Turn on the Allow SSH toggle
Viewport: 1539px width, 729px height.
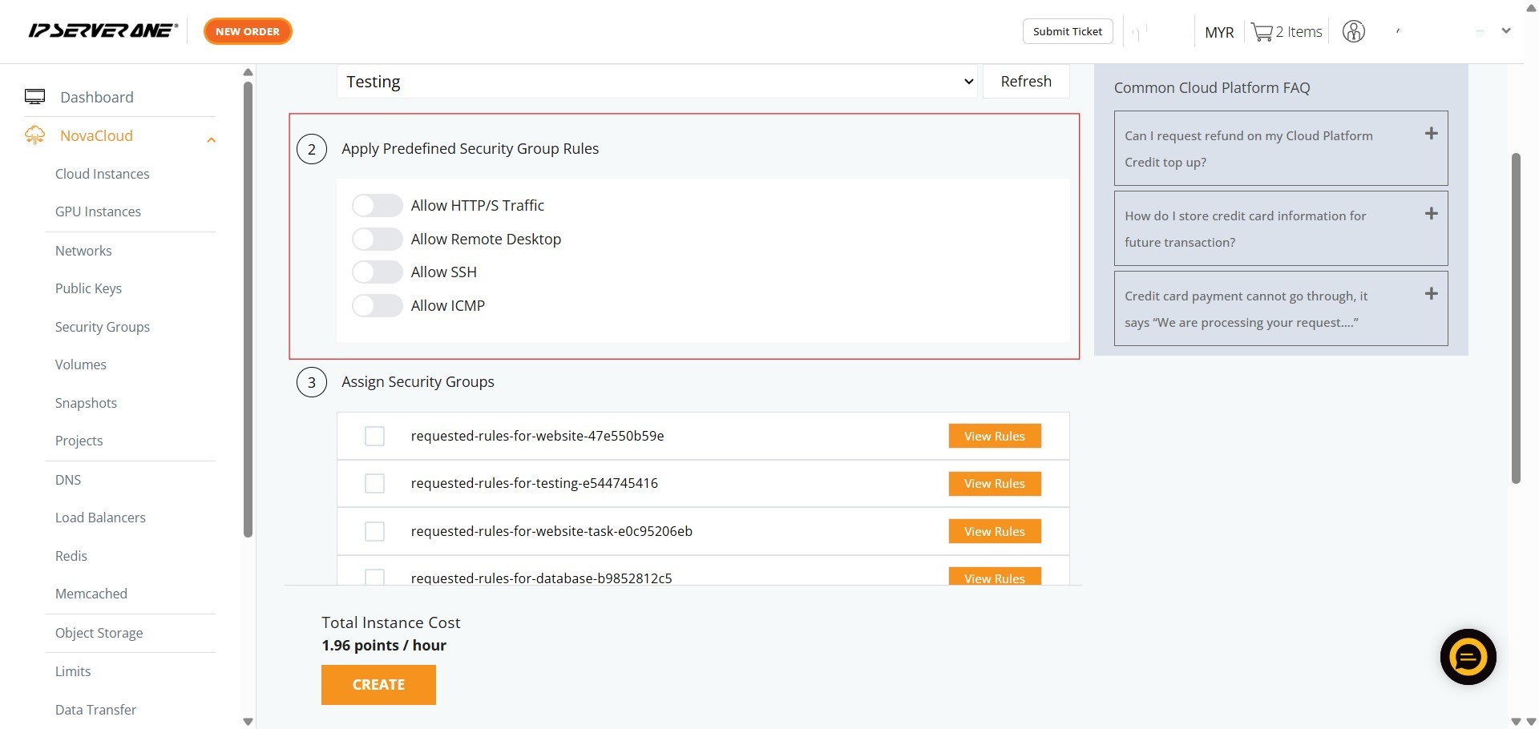(377, 272)
